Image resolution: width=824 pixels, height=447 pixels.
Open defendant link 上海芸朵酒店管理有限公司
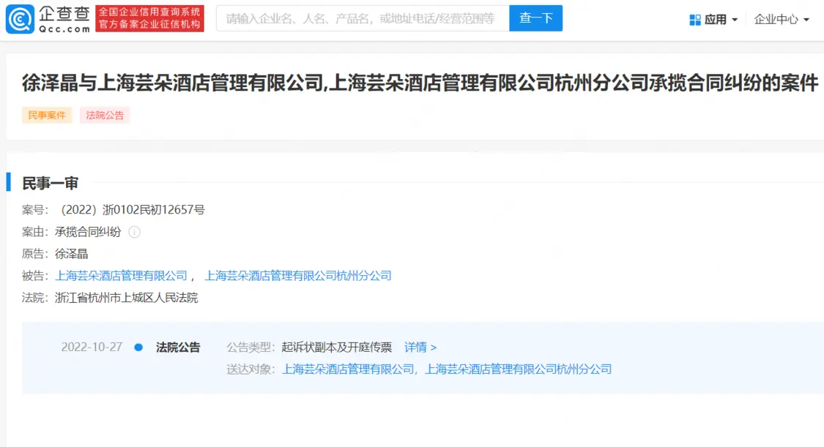122,276
